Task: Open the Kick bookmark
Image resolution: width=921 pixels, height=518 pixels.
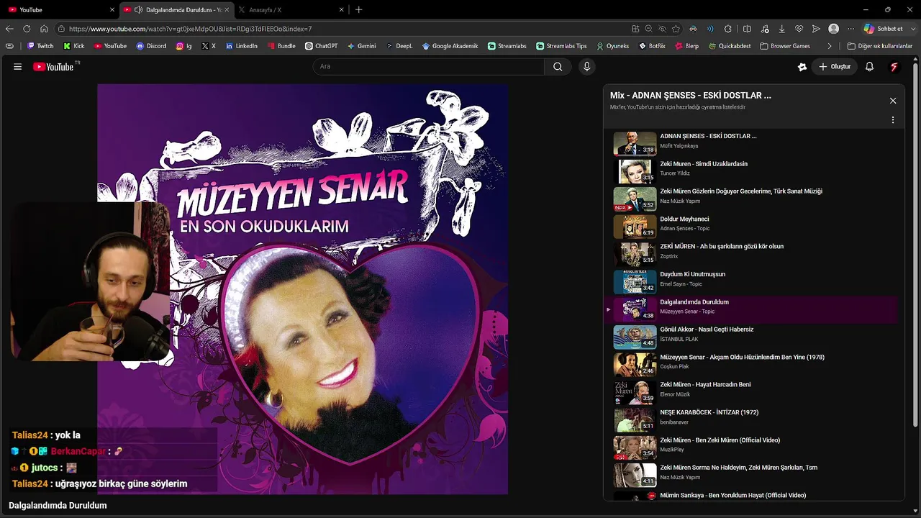Action: coord(74,46)
